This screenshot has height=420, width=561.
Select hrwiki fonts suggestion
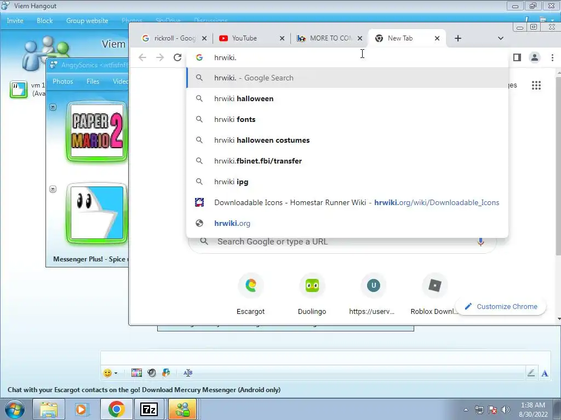(347, 119)
